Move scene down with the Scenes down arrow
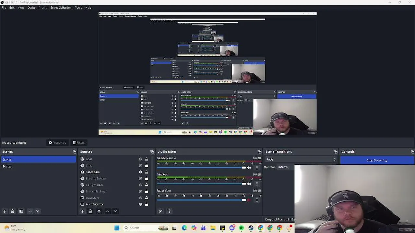Image resolution: width=415 pixels, height=233 pixels. coord(38,211)
